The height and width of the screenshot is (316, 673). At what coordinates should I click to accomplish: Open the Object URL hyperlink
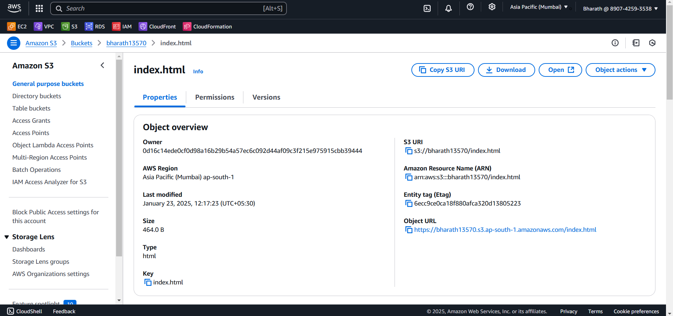(x=505, y=230)
